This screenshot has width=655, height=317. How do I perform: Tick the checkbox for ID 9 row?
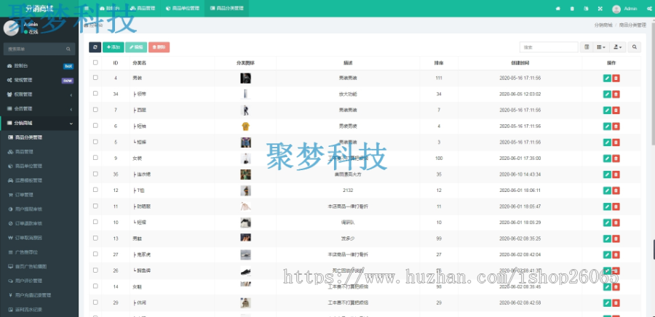click(95, 158)
